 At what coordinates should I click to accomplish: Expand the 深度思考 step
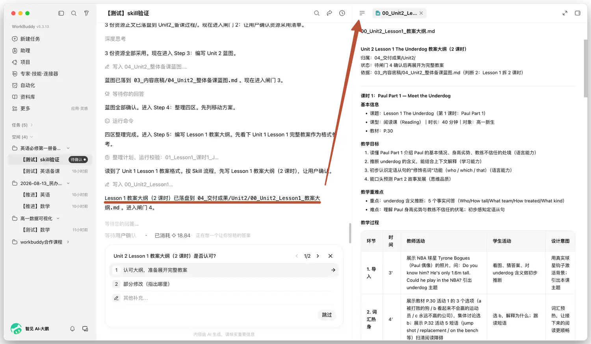[115, 39]
